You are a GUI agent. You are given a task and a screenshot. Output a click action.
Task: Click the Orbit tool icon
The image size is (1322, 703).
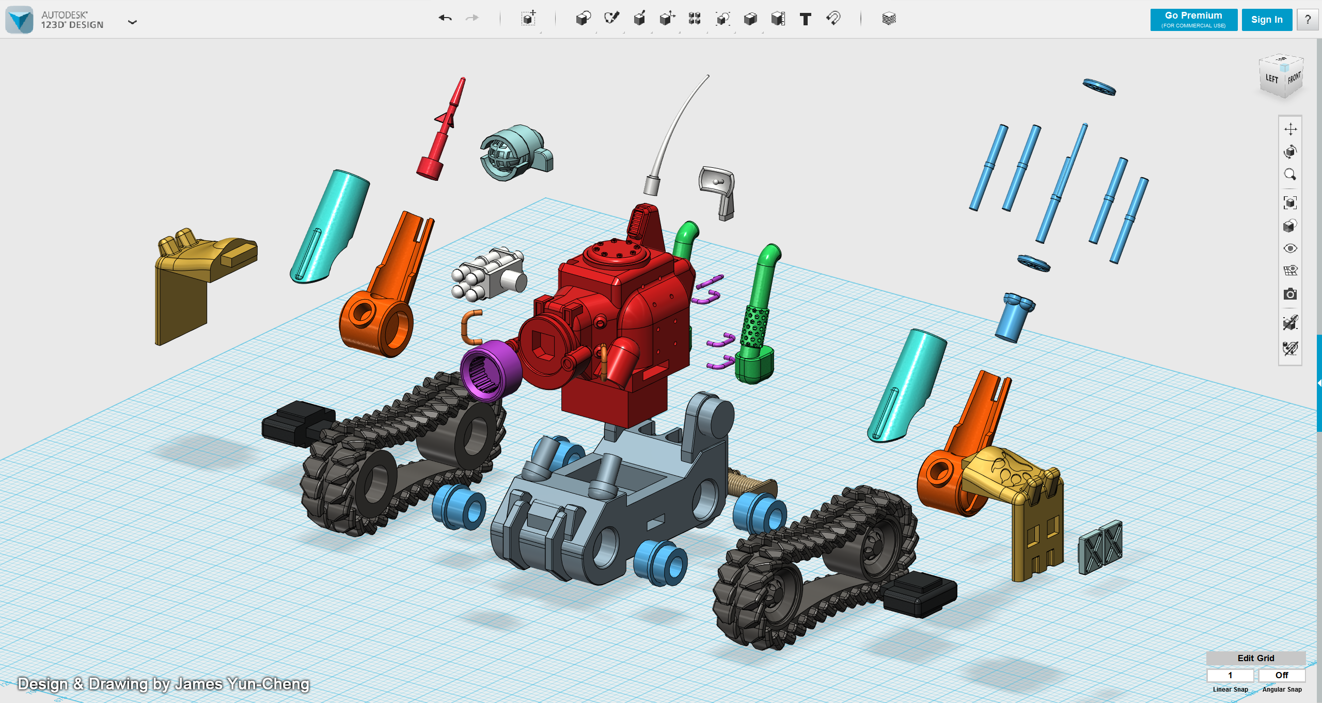(1290, 152)
